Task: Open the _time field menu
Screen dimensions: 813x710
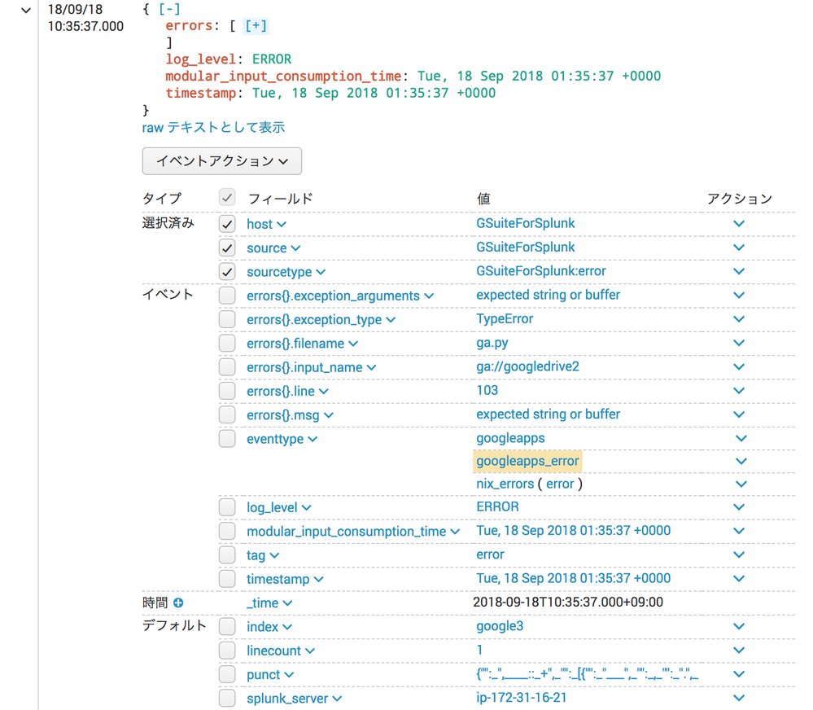Action: (269, 603)
